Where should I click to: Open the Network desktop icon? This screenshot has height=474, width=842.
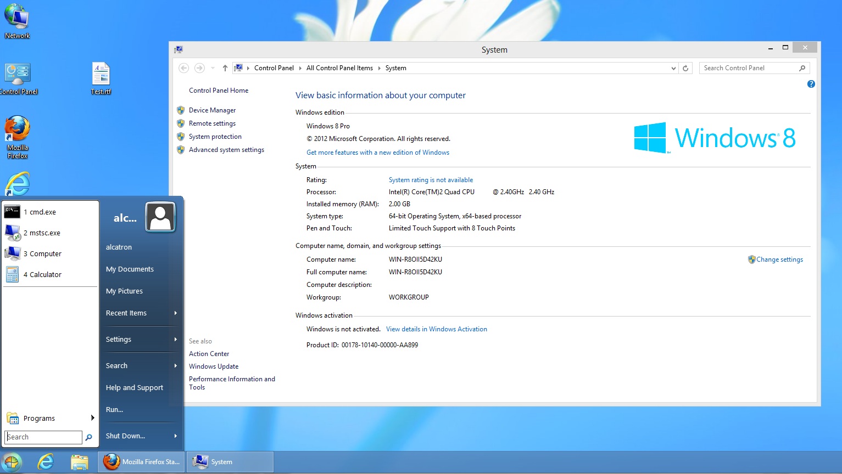pyautogui.click(x=17, y=22)
